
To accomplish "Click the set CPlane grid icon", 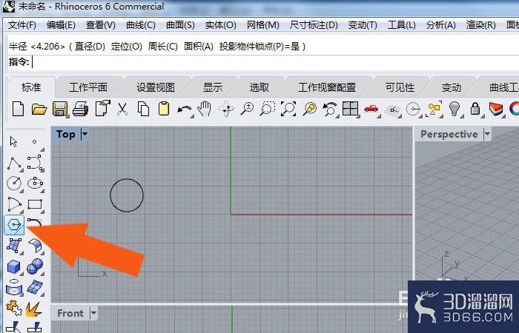I will tap(392, 110).
